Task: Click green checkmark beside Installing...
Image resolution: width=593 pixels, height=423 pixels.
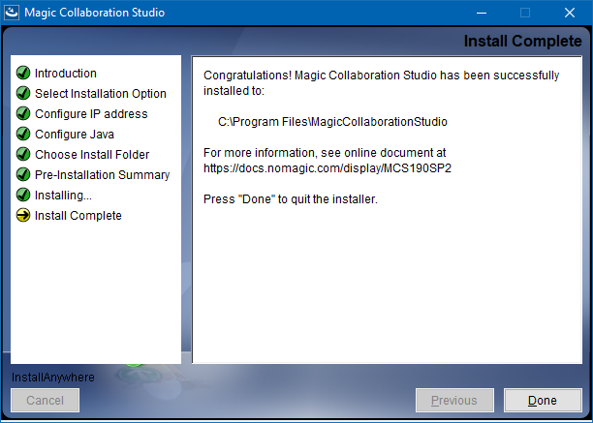Action: pos(23,196)
